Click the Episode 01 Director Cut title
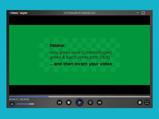The image size is (159, 119). [x=79, y=13]
